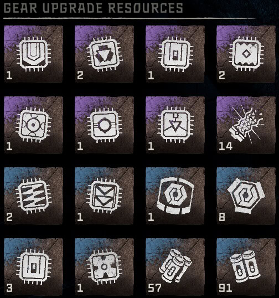Click the rounded hexagon core resource, count 1
The height and width of the screenshot is (298, 279).
[175, 196]
